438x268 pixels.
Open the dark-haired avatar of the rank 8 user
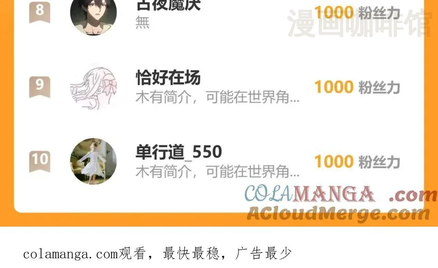(x=93, y=16)
